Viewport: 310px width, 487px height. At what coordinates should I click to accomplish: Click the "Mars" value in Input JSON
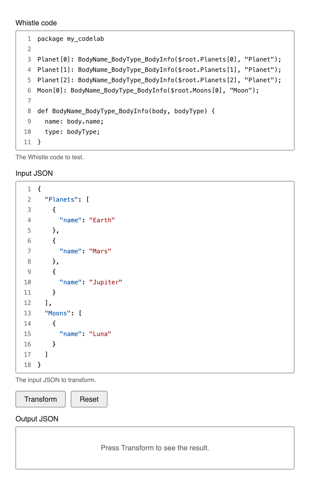[x=100, y=251]
